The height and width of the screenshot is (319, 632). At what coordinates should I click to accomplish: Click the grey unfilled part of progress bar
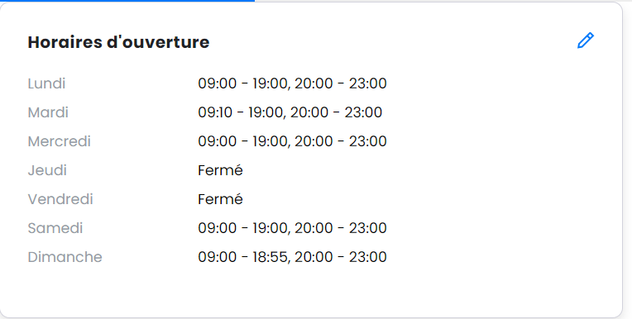[x=443, y=1]
